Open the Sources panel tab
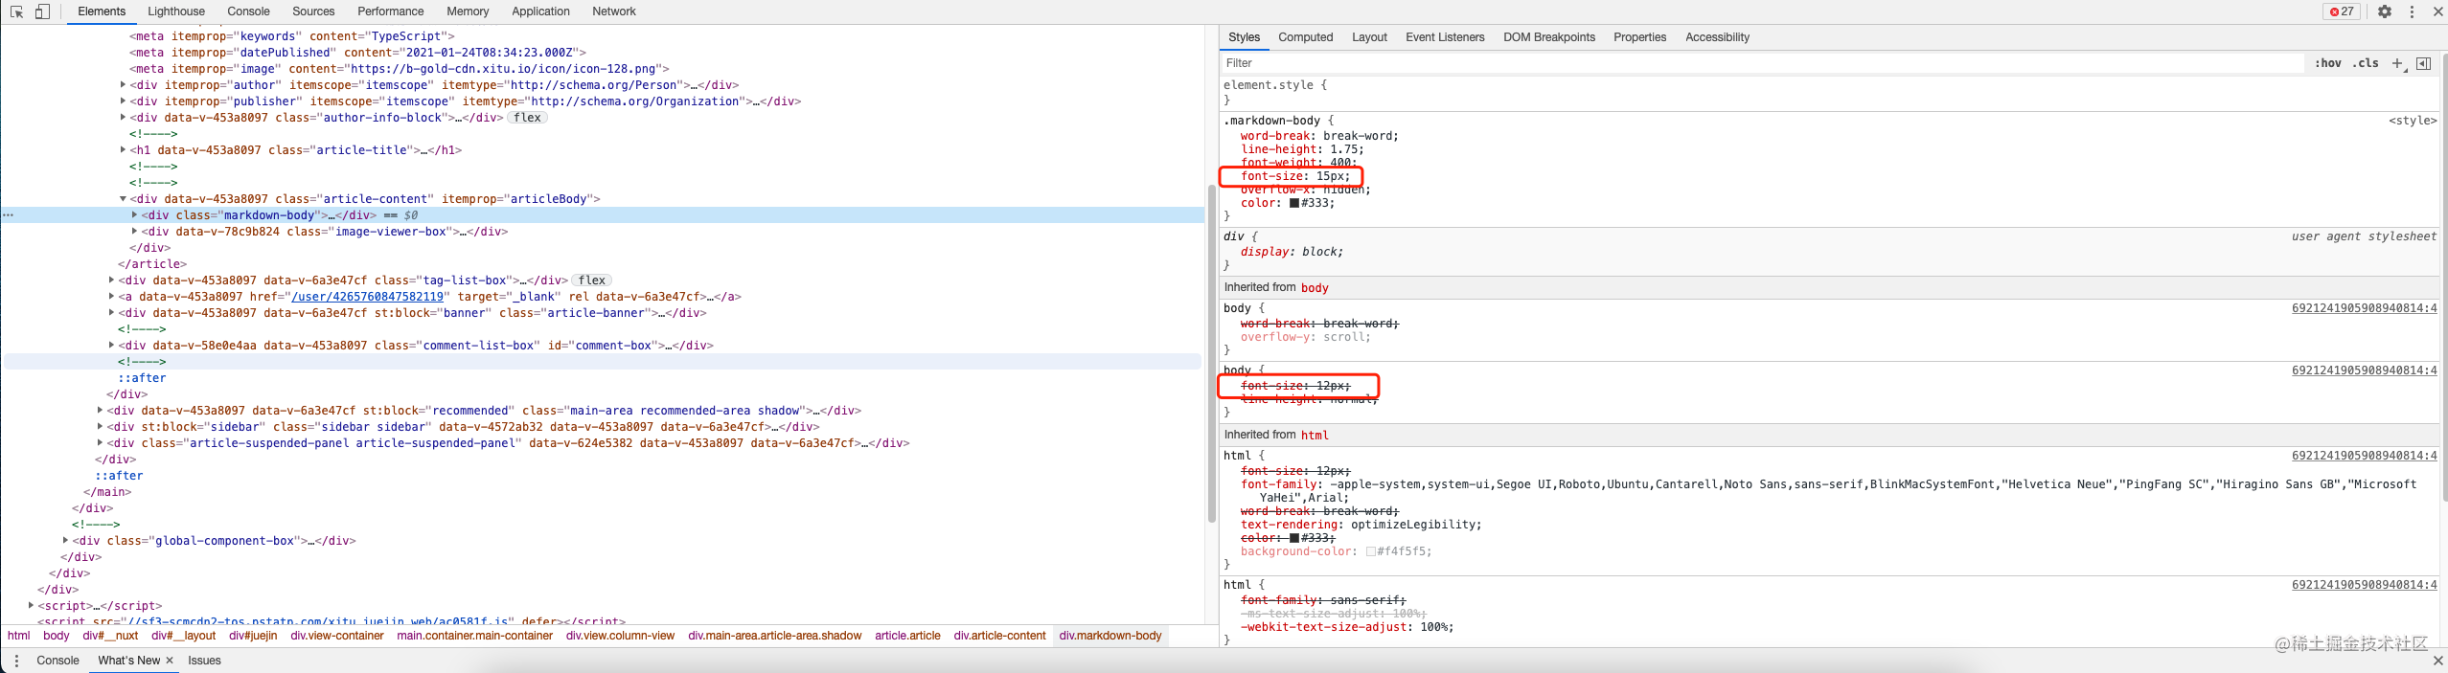This screenshot has width=2448, height=673. (313, 11)
